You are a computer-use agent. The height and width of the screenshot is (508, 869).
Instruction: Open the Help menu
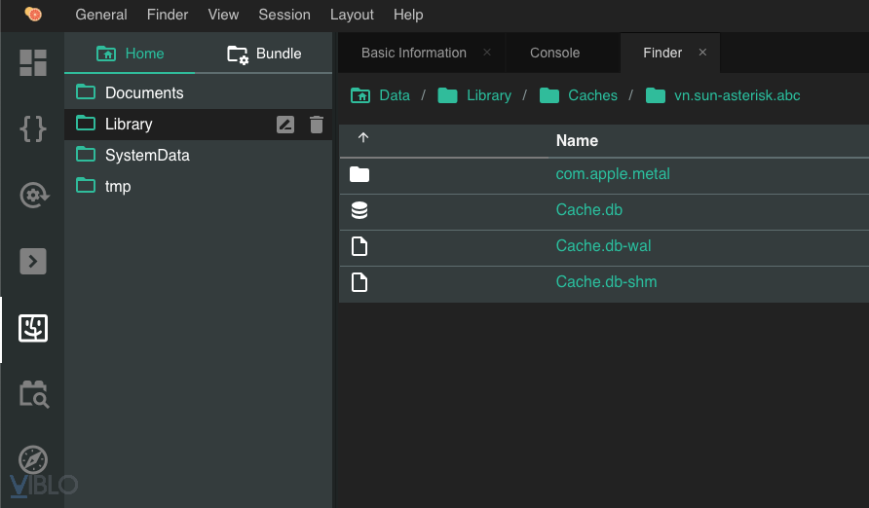(408, 15)
